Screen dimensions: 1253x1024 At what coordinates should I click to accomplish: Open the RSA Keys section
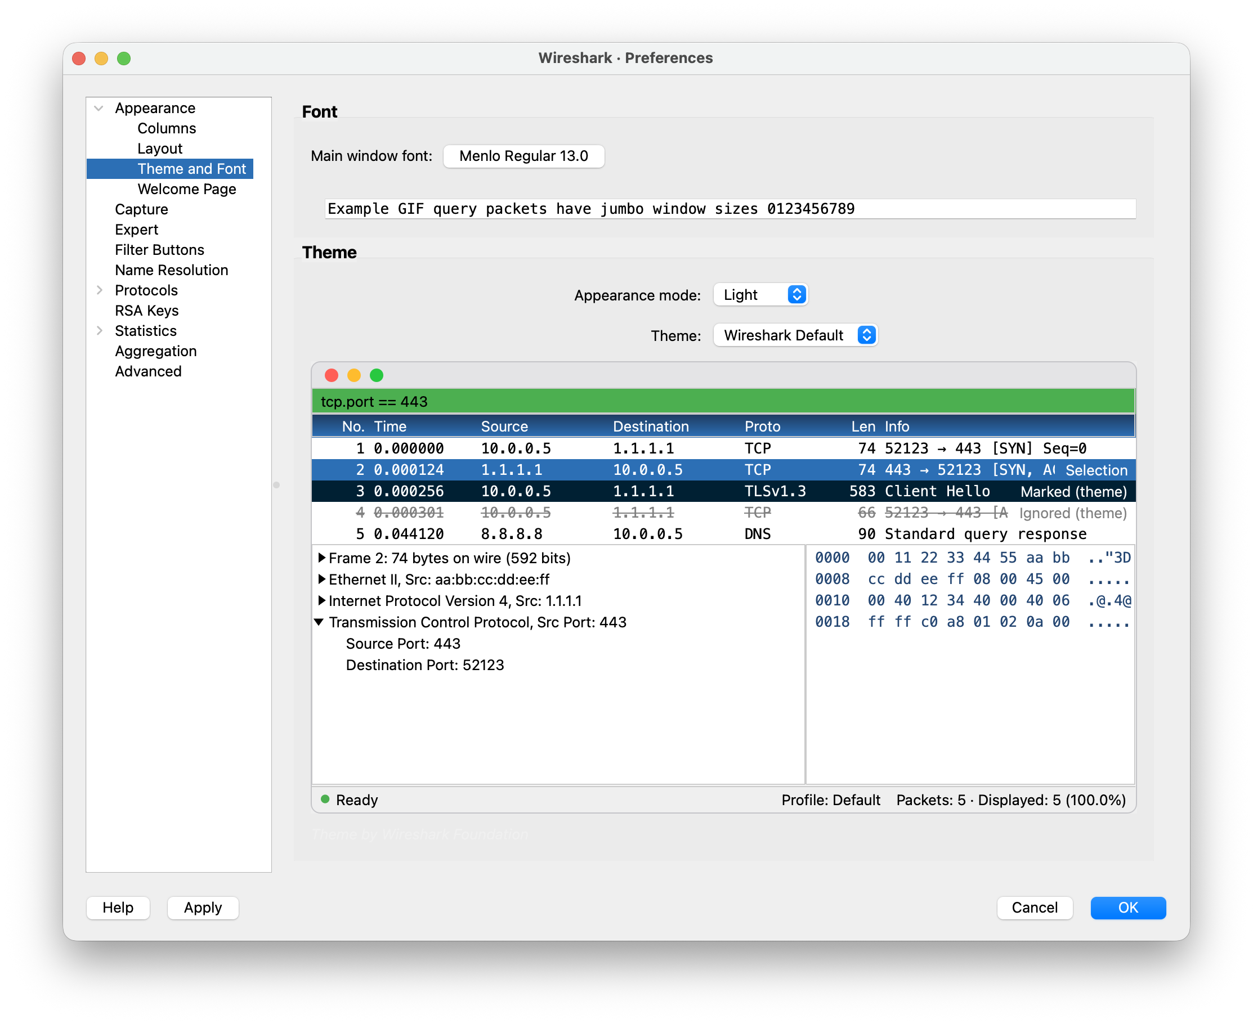pos(146,311)
